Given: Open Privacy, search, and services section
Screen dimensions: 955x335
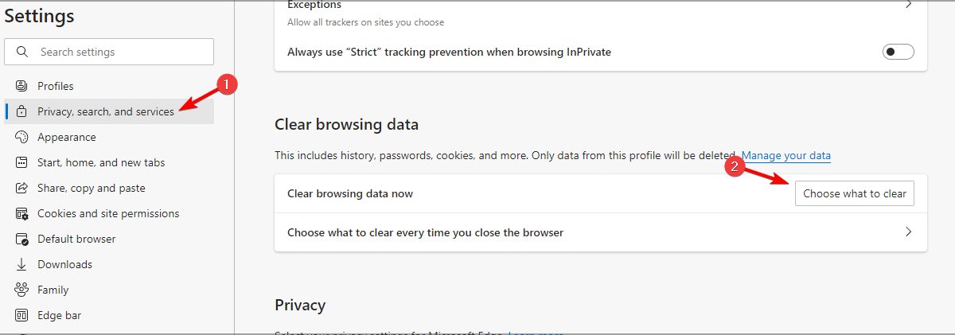Looking at the screenshot, I should click(x=105, y=111).
